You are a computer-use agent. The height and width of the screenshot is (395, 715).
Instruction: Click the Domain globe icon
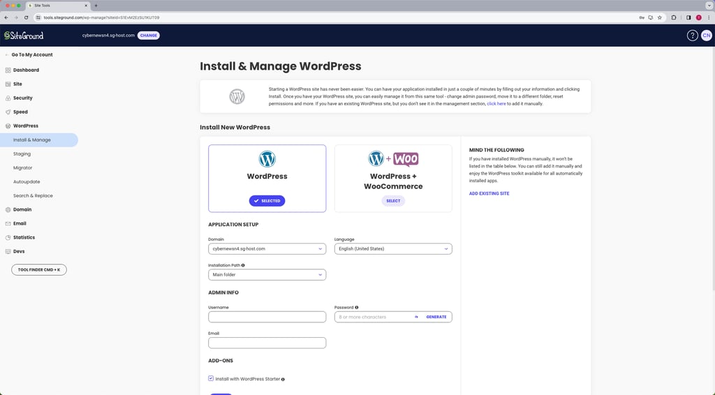tap(8, 209)
